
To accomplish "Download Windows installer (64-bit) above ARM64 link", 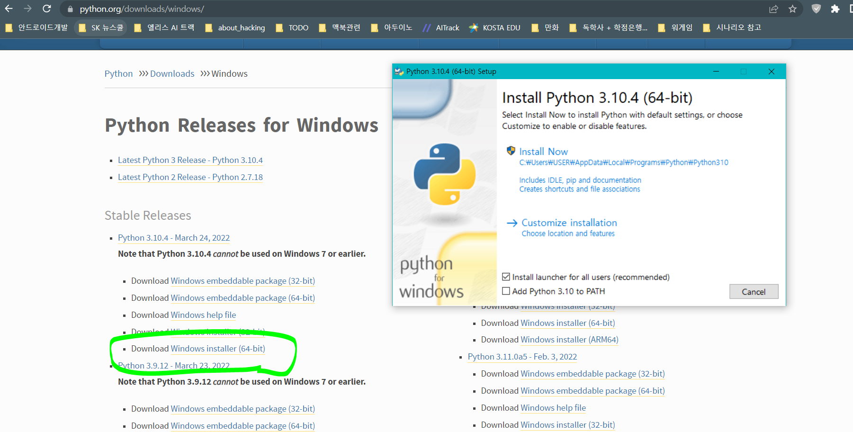I will click(x=568, y=323).
